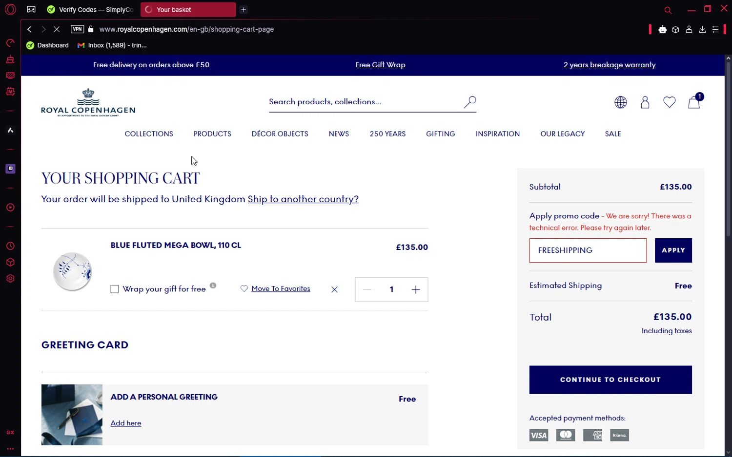
Task: Open a new tab with plus button
Action: tap(244, 9)
